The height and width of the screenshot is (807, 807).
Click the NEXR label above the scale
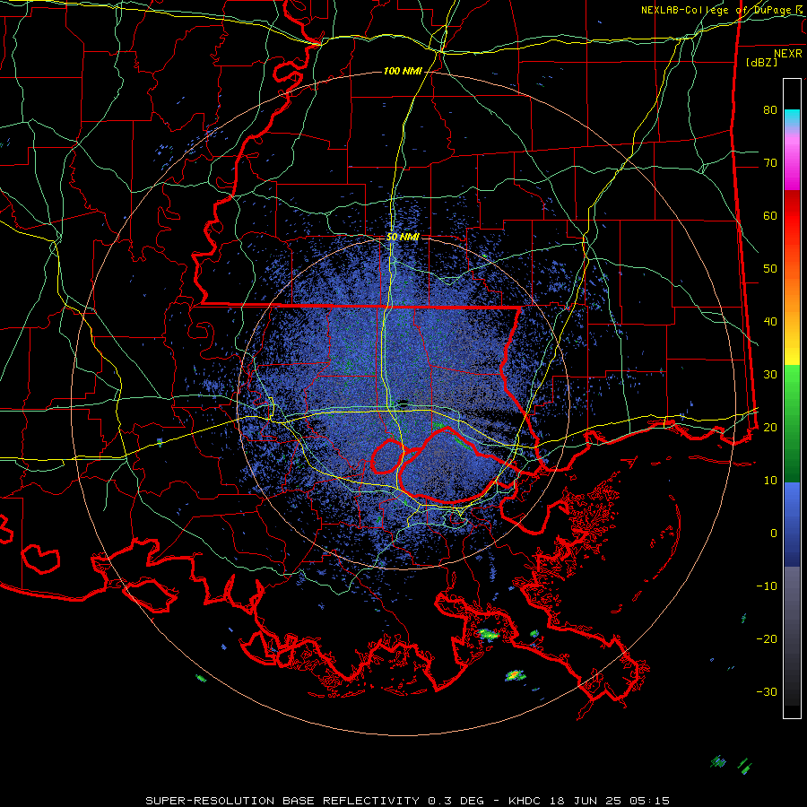coord(787,54)
